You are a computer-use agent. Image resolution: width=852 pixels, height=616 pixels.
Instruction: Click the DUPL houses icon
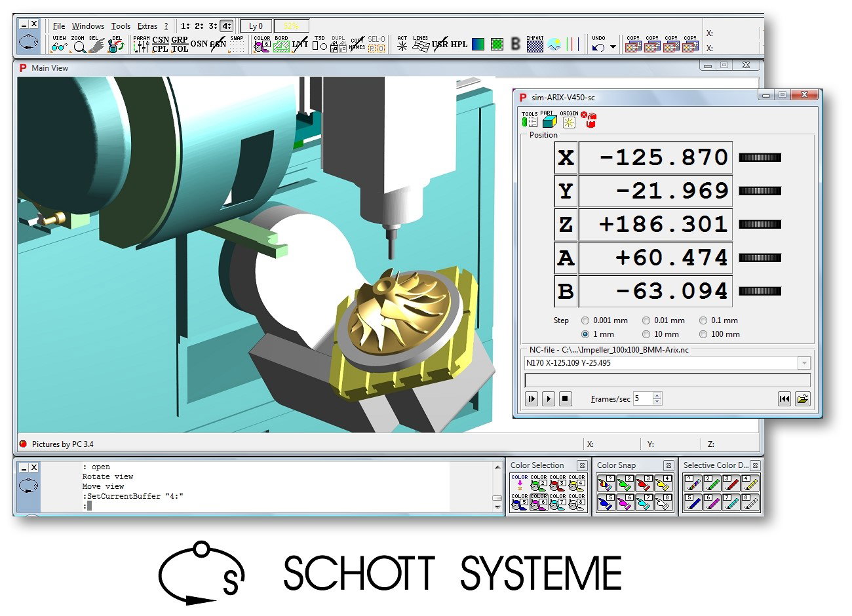[x=338, y=45]
